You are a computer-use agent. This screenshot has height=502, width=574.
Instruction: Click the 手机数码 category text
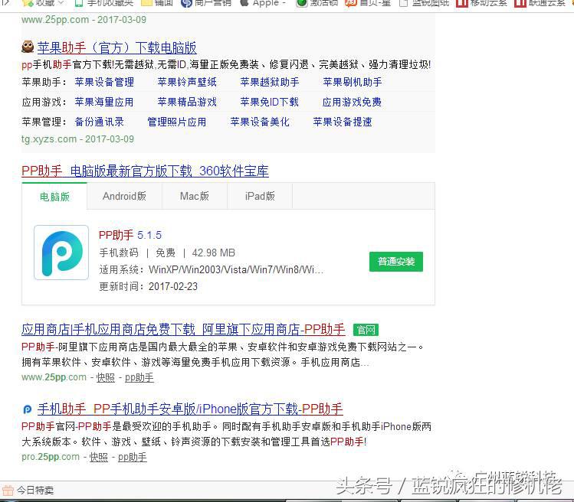[119, 253]
